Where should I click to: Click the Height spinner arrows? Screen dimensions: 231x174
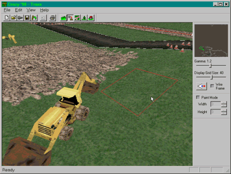[x=224, y=112]
